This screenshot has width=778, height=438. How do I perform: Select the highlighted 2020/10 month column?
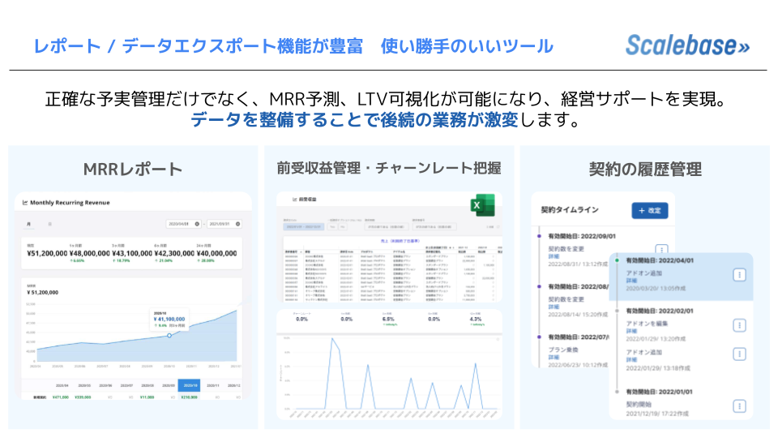pyautogui.click(x=190, y=386)
